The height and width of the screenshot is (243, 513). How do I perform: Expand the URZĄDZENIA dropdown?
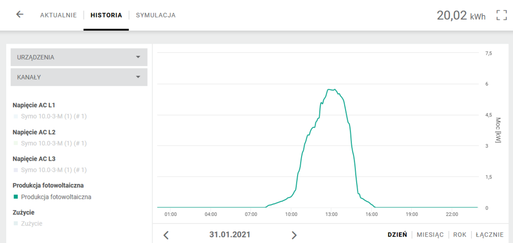pos(79,57)
